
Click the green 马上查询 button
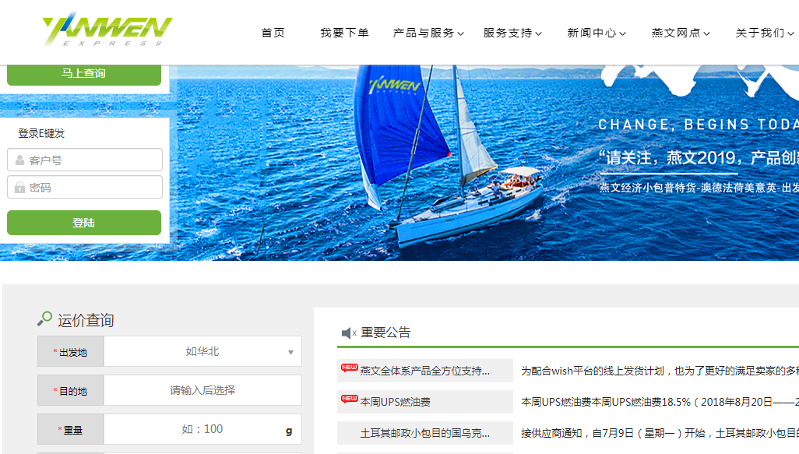[x=84, y=75]
